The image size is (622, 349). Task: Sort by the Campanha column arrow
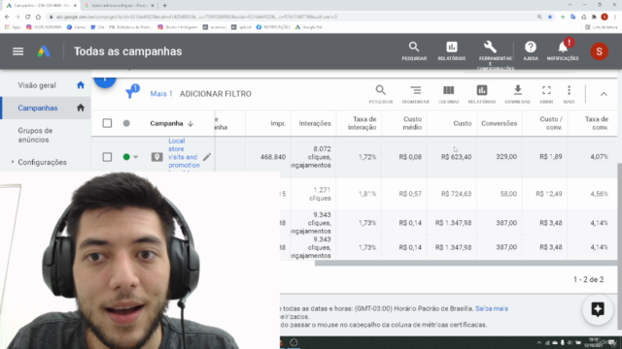[190, 123]
